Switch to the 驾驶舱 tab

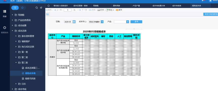coord(96,6)
